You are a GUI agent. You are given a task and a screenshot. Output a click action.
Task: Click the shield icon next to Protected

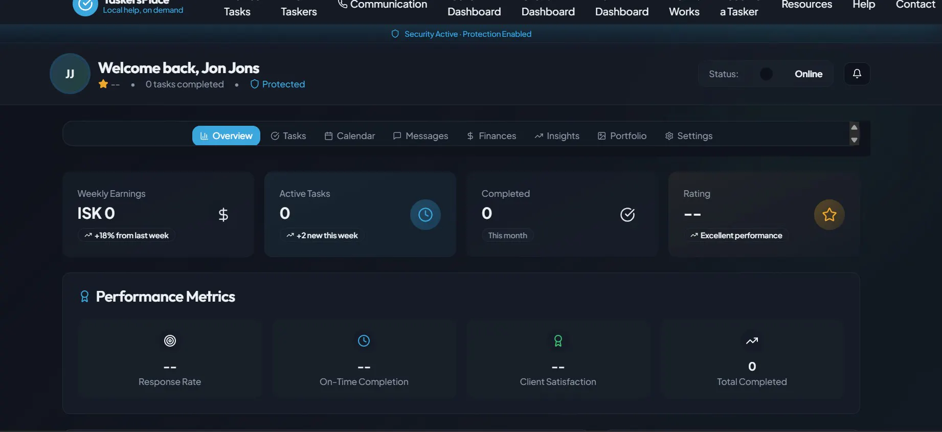(254, 84)
